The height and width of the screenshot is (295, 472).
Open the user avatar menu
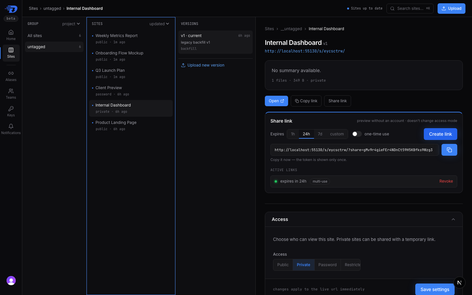(11, 281)
